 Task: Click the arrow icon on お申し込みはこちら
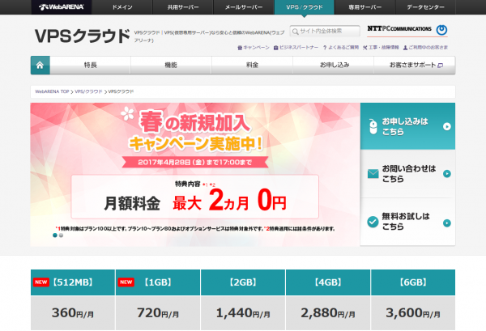(446, 126)
